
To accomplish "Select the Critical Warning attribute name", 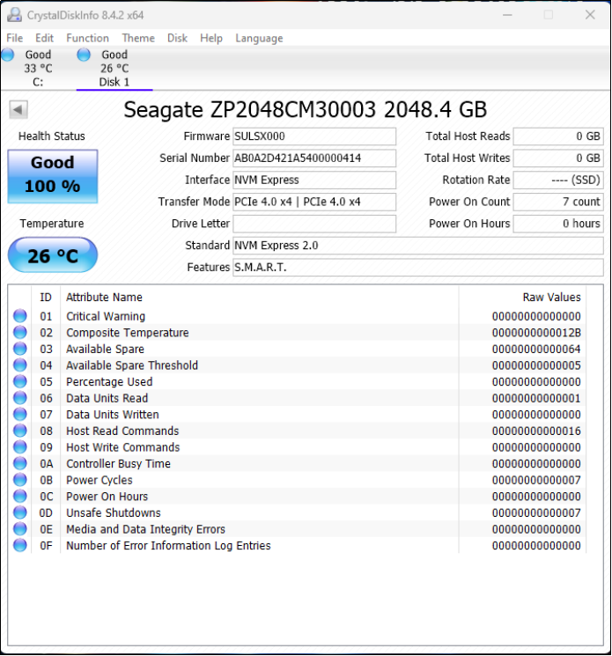I will [106, 316].
